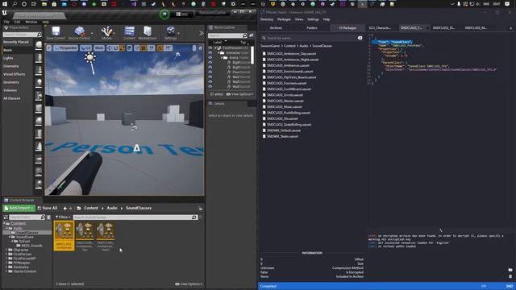Click the Save Current toolbar icon

[x=56, y=33]
